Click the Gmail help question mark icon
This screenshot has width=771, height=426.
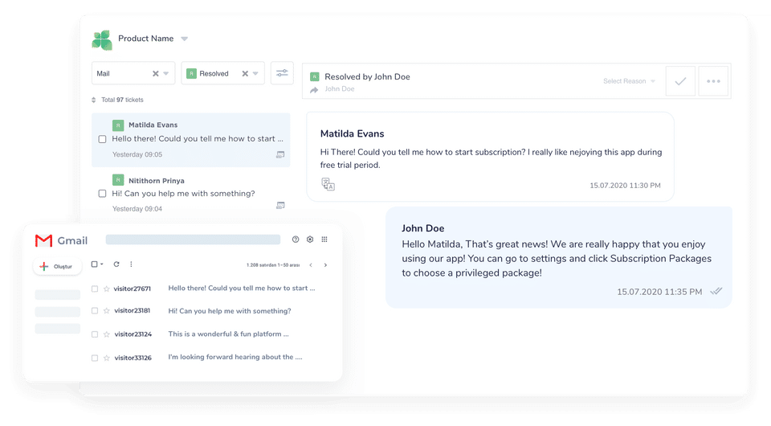(x=296, y=240)
